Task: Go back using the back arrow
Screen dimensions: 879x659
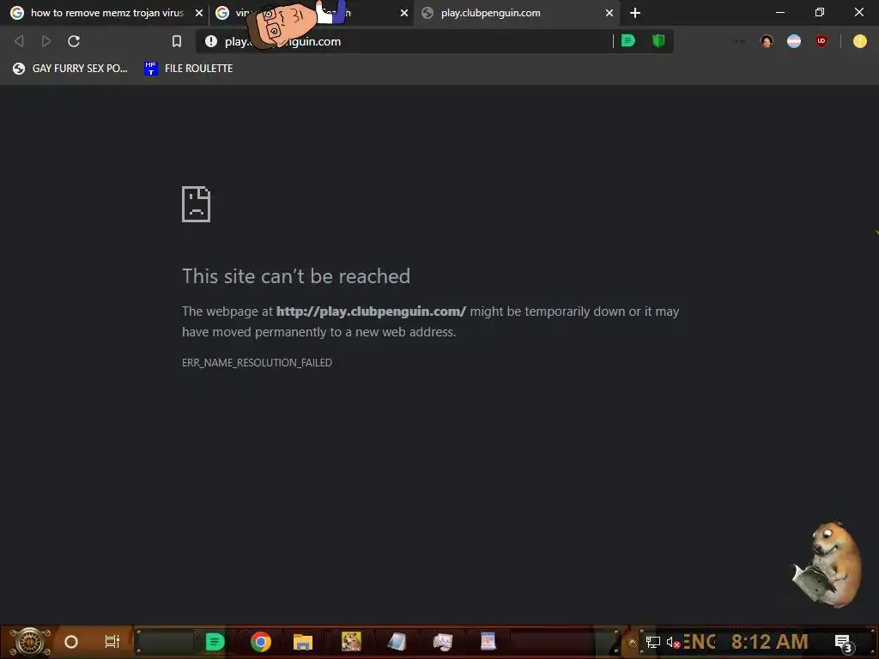Action: pyautogui.click(x=19, y=41)
